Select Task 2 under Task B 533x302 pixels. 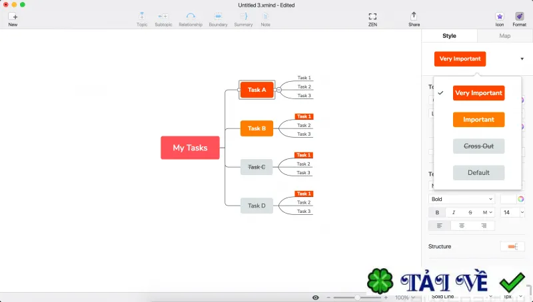point(304,125)
